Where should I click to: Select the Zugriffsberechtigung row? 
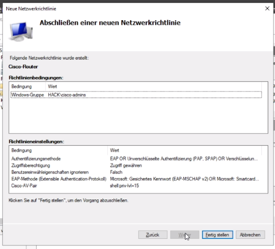[136, 165]
